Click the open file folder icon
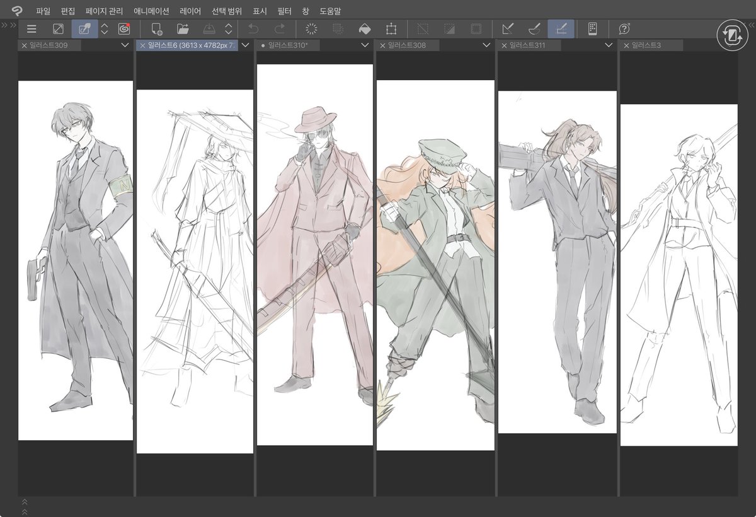 click(x=183, y=28)
